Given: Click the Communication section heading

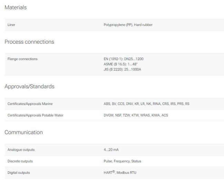Looking at the screenshot, I should pyautogui.click(x=23, y=132).
